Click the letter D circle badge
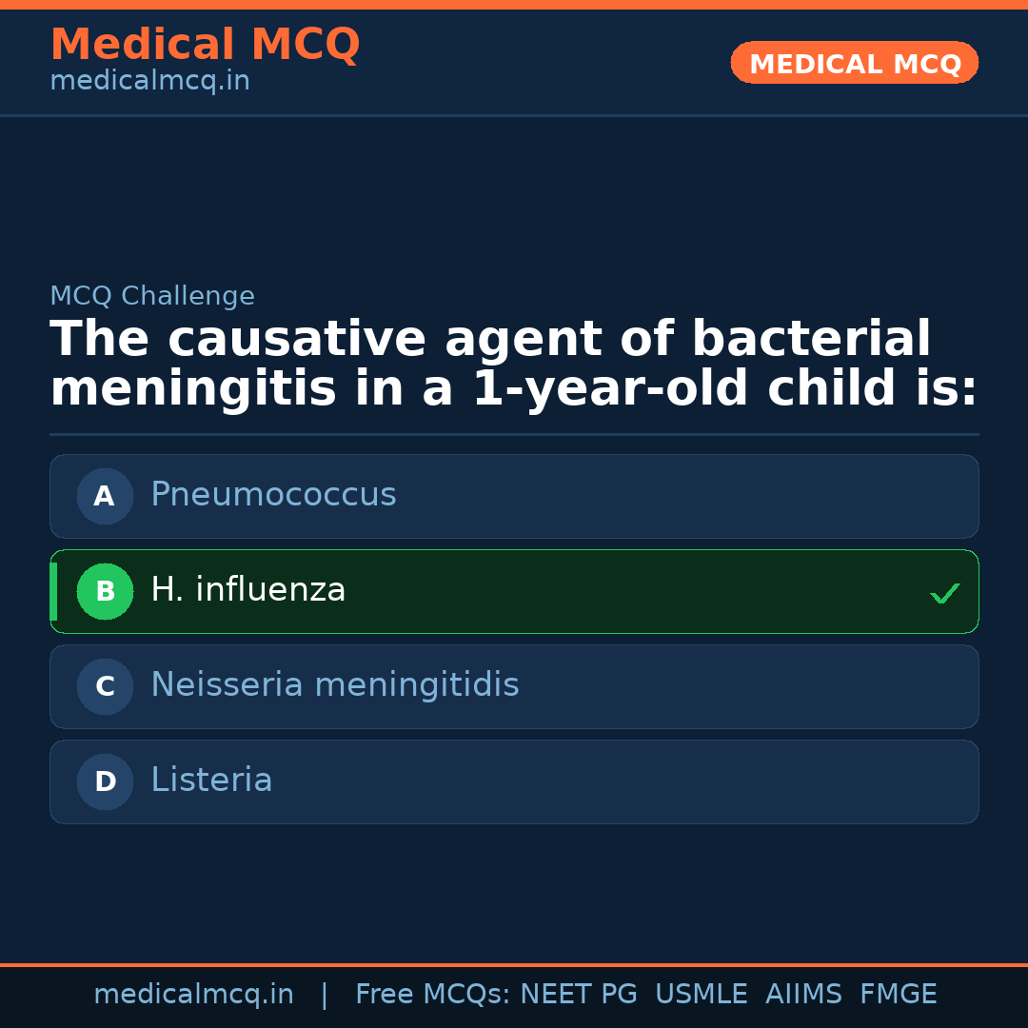This screenshot has width=1028, height=1028. pos(105,781)
